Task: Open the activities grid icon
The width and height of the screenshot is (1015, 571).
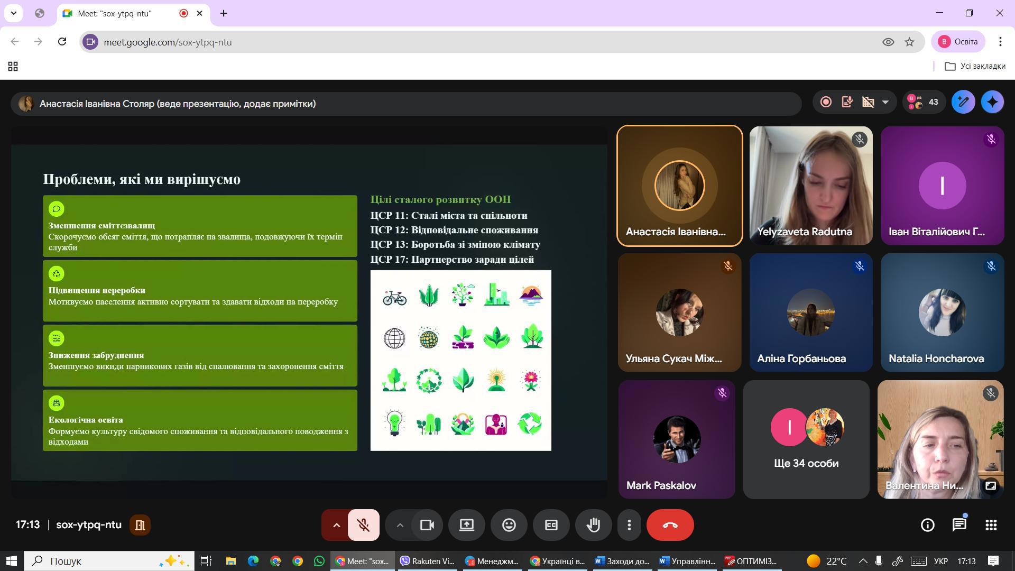Action: pos(991,525)
